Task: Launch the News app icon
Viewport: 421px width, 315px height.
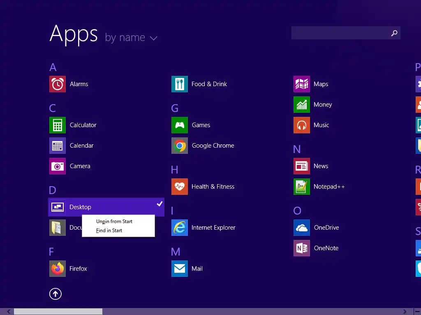Action: [x=302, y=166]
